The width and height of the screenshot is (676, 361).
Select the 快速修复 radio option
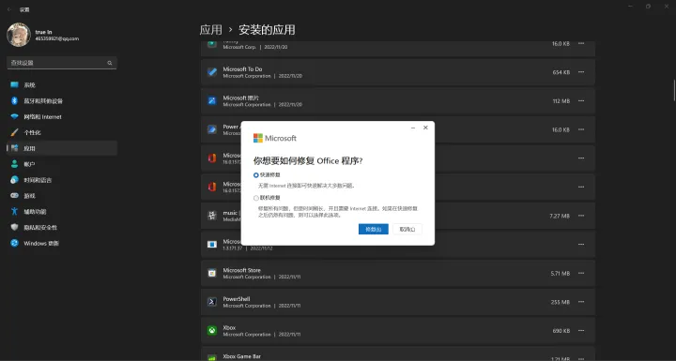point(256,175)
